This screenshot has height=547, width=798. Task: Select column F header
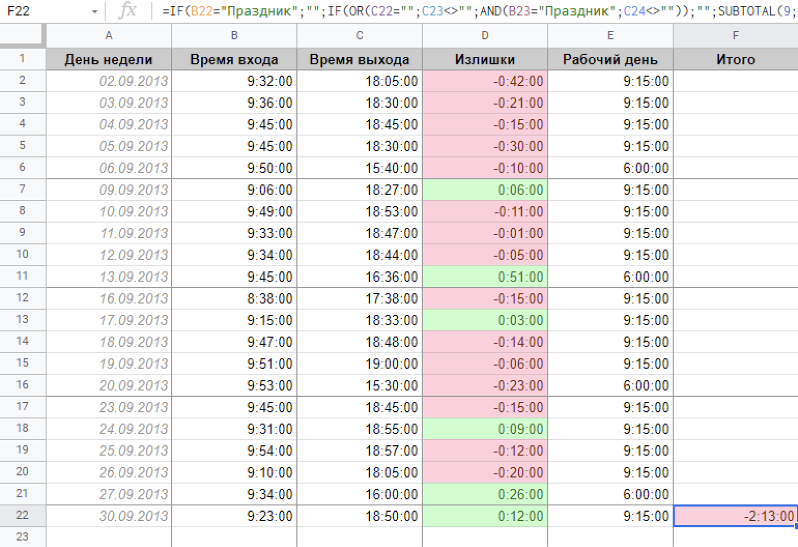pyautogui.click(x=736, y=36)
